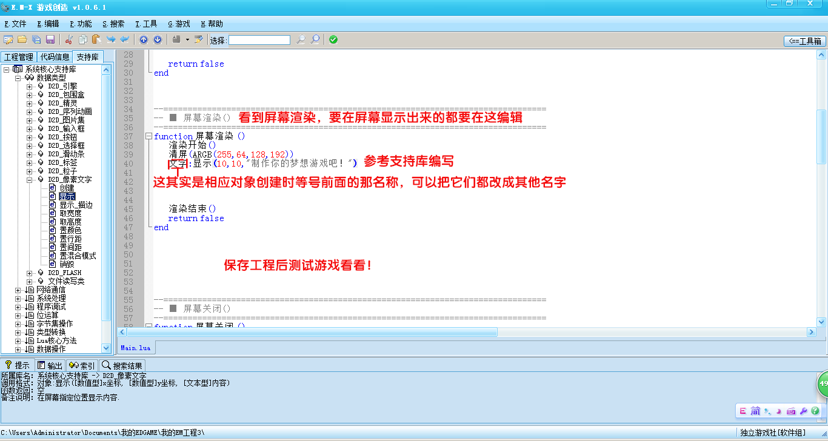This screenshot has height=441, width=828.
Task: Select 置颜色 in the support library tree
Action: 70,230
